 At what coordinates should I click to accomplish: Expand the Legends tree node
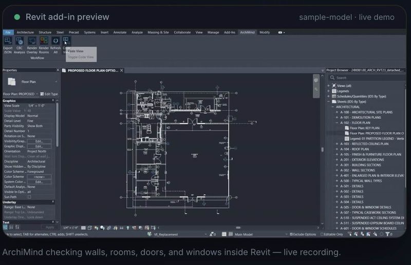click(328, 91)
